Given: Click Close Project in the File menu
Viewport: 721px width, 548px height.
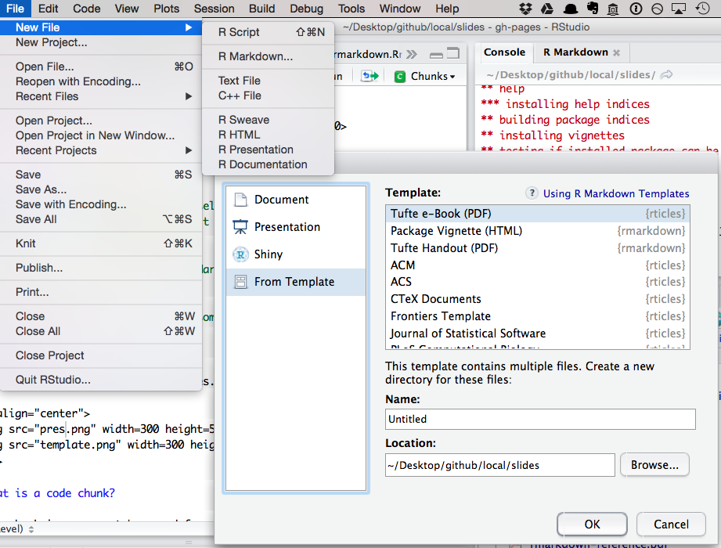Looking at the screenshot, I should click(101, 356).
